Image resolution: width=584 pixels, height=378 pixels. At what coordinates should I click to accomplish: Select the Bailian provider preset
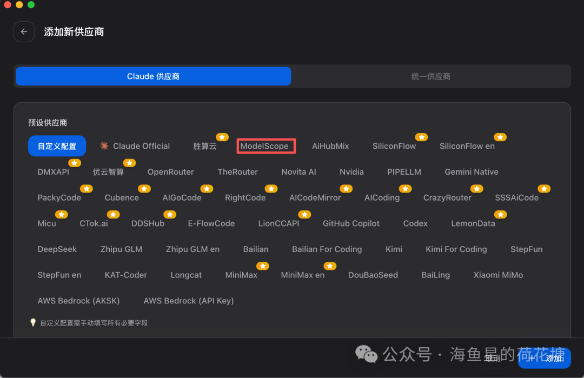point(255,249)
